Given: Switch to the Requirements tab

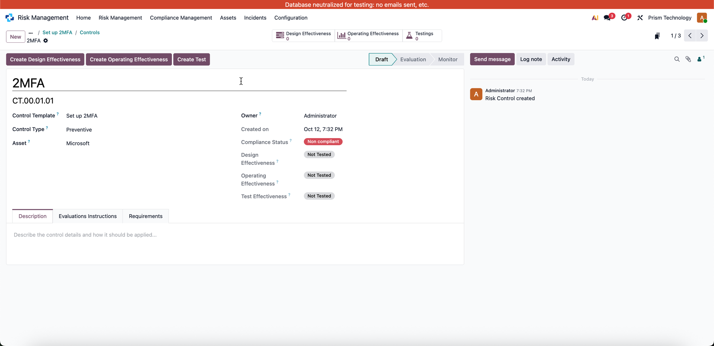Looking at the screenshot, I should tap(145, 216).
